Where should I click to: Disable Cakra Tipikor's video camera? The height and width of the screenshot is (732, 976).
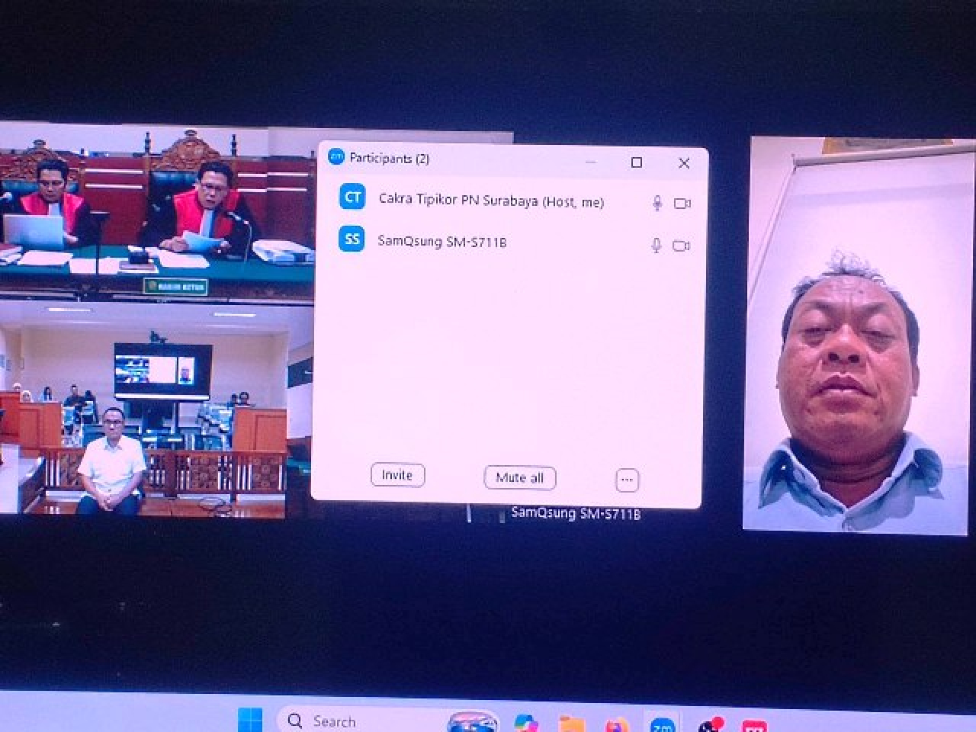point(682,203)
